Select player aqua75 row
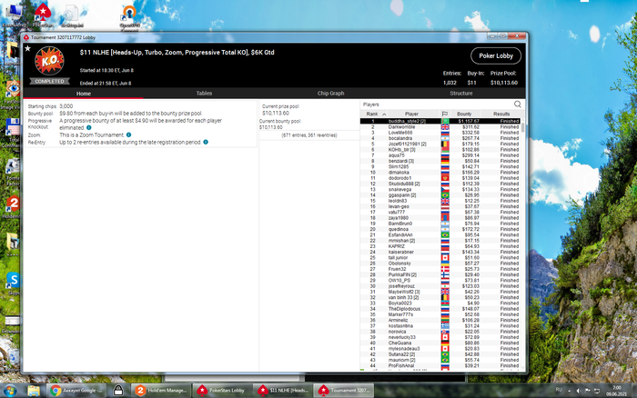Viewport: 637px width, 398px height. 440,155
